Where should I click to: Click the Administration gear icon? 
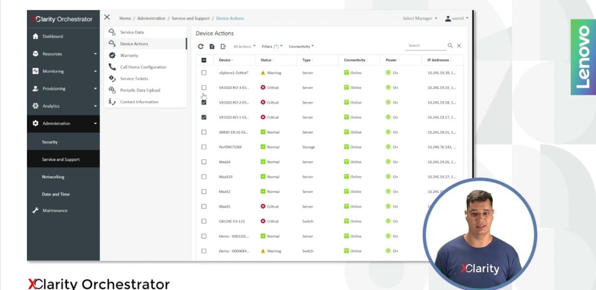tap(35, 123)
